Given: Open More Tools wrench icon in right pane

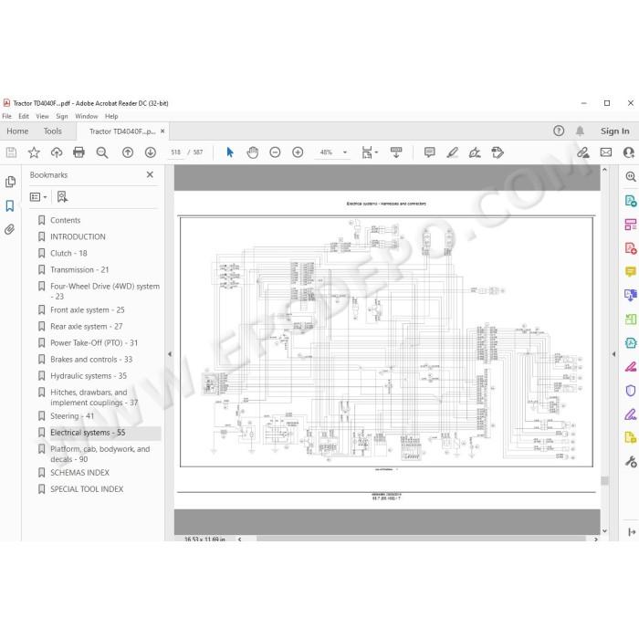Looking at the screenshot, I should coord(631,461).
